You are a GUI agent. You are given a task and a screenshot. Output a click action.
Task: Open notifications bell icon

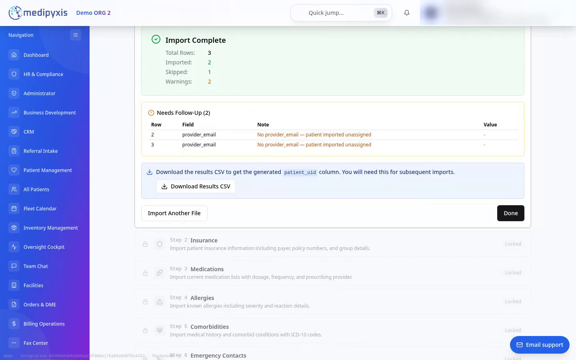point(407,13)
